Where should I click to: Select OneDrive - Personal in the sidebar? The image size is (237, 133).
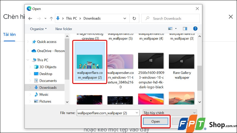pyautogui.click(x=51, y=51)
